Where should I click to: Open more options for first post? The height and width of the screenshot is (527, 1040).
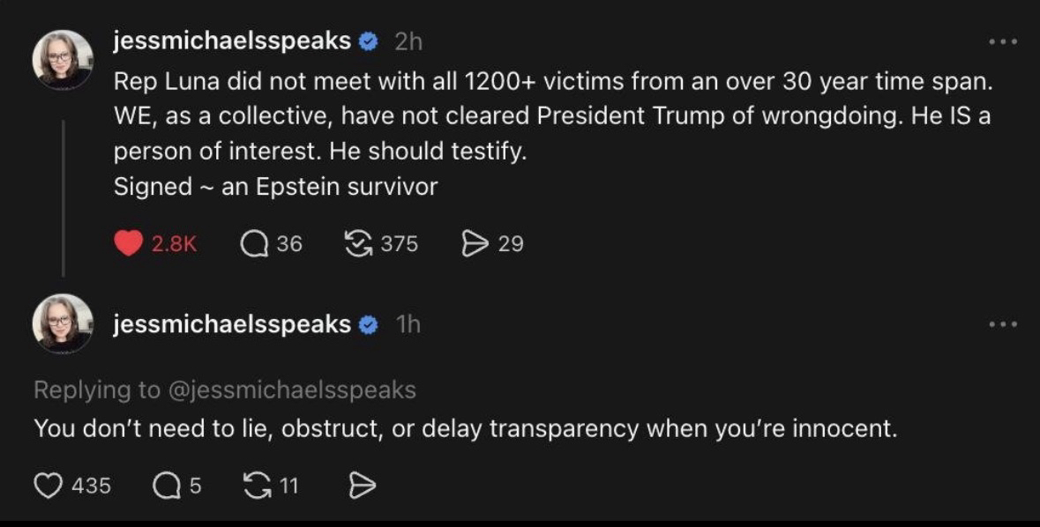(1003, 41)
